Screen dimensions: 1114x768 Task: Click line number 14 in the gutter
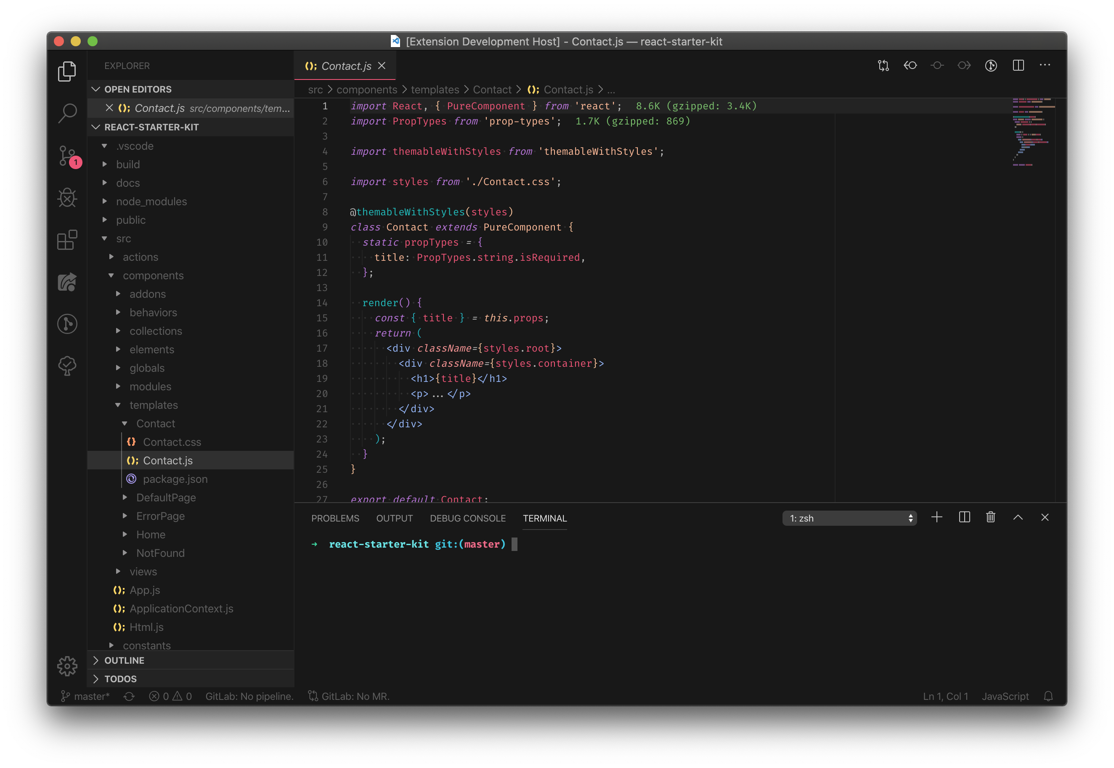click(322, 303)
